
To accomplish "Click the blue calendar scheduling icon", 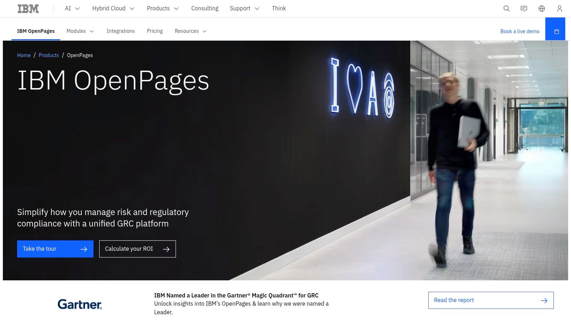I will (555, 31).
